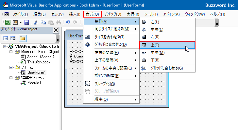
Task: Click the Find binoculars icon
Action: (58, 22)
